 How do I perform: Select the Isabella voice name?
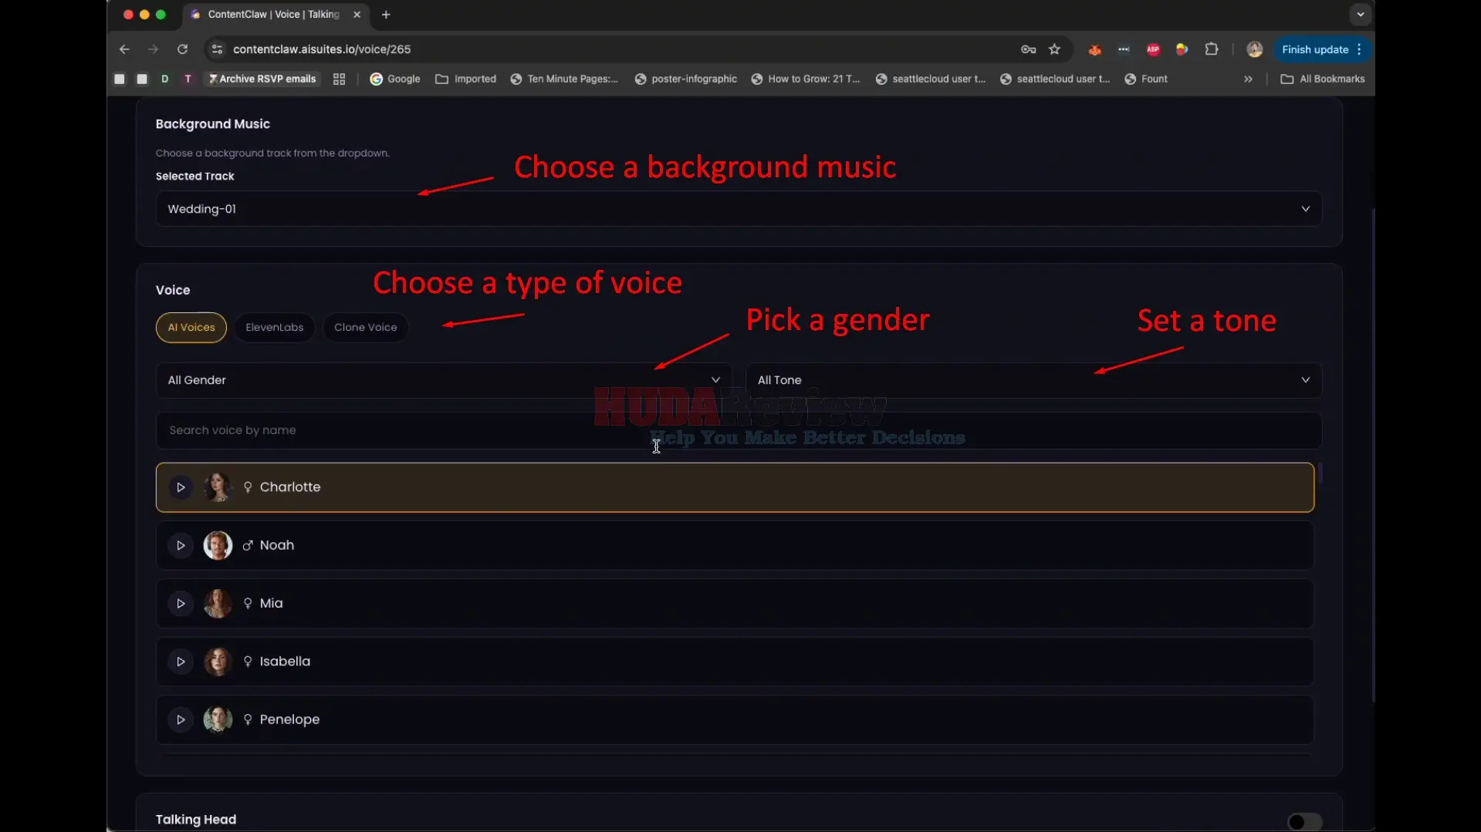(285, 662)
